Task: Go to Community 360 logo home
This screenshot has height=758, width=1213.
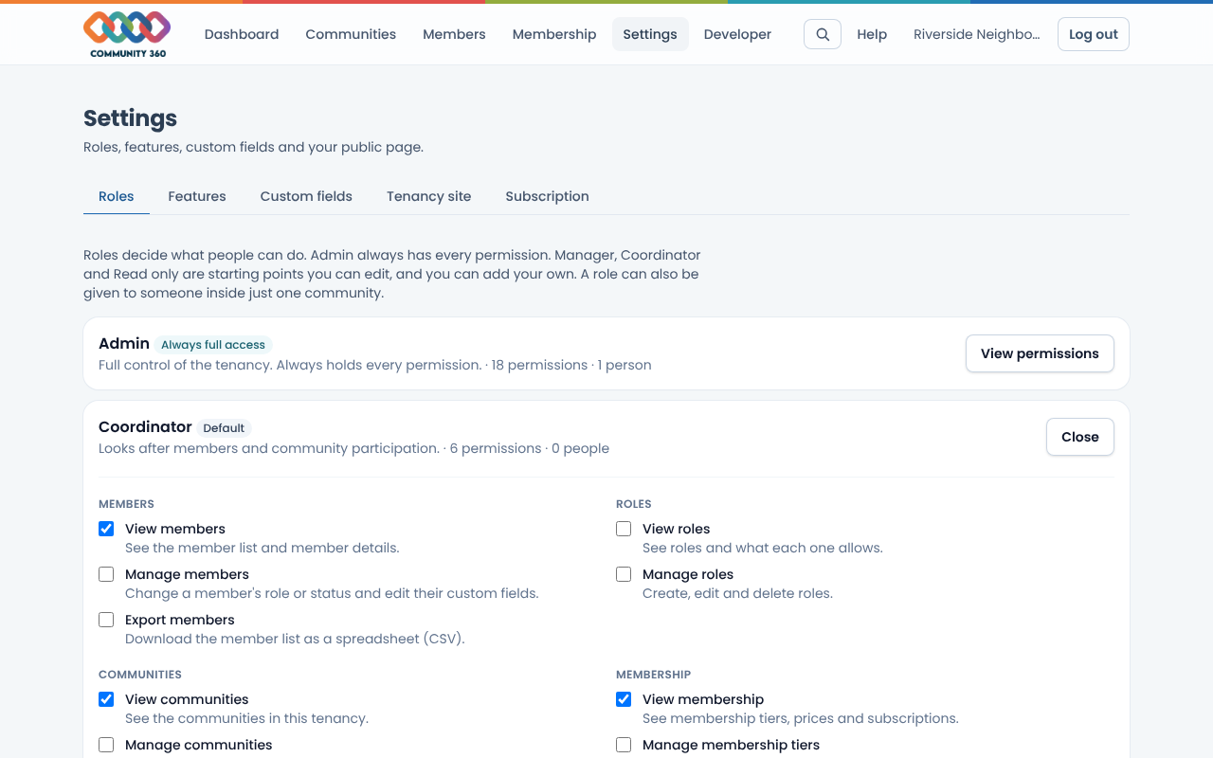Action: point(127,34)
